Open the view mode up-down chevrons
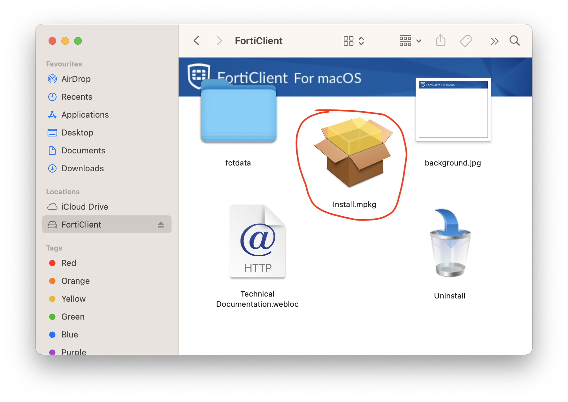 pos(361,41)
